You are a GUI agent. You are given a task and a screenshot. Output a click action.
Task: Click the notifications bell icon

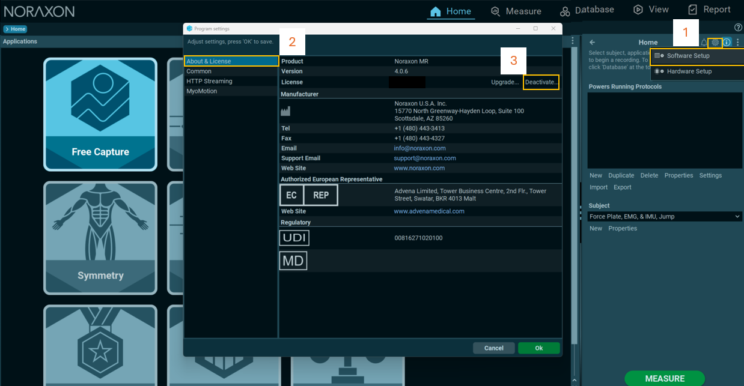coord(704,43)
